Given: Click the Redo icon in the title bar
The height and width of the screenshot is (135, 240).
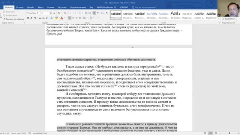Looking at the screenshot, I should click(9, 3).
